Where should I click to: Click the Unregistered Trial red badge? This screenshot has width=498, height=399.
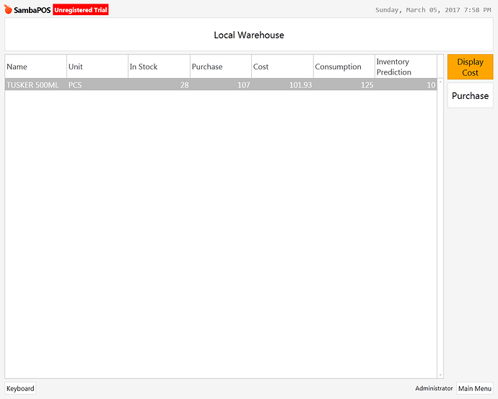(80, 10)
